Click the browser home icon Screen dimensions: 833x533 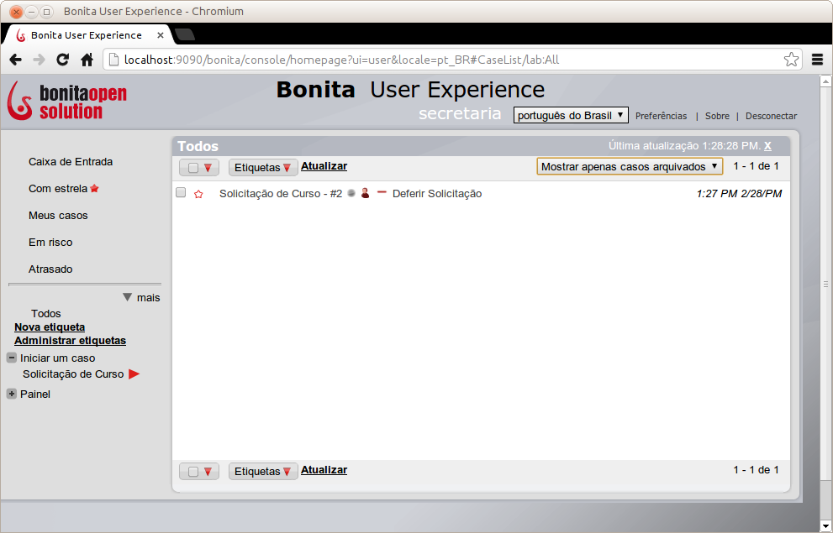pyautogui.click(x=87, y=60)
